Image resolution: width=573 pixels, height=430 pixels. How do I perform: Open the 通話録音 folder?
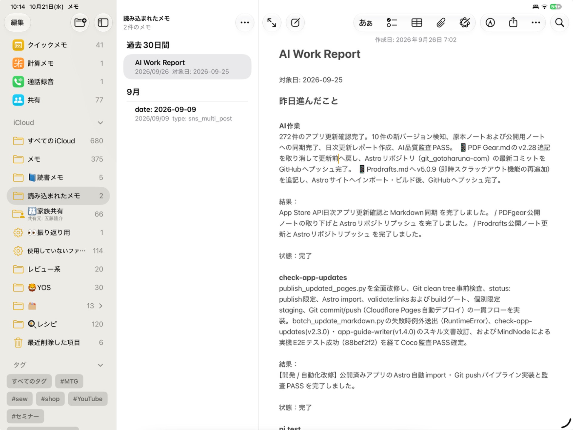coord(58,82)
